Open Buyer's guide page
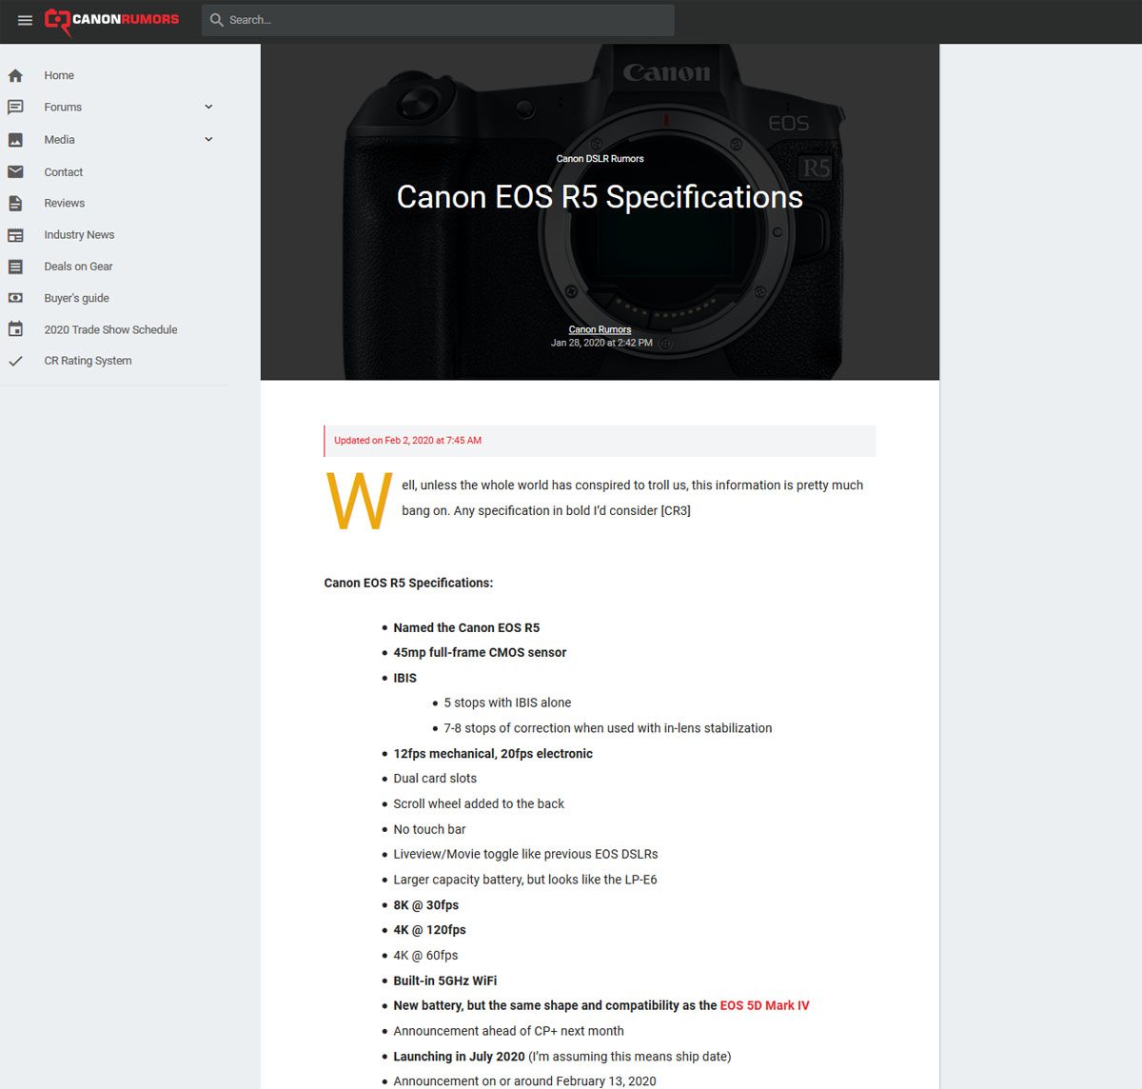 coord(76,298)
